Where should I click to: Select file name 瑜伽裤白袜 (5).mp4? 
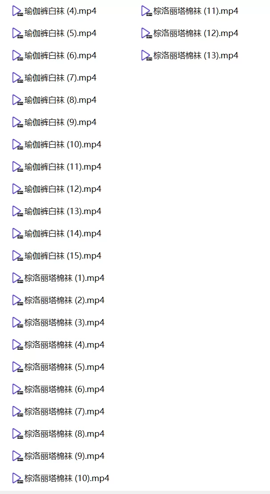click(60, 33)
